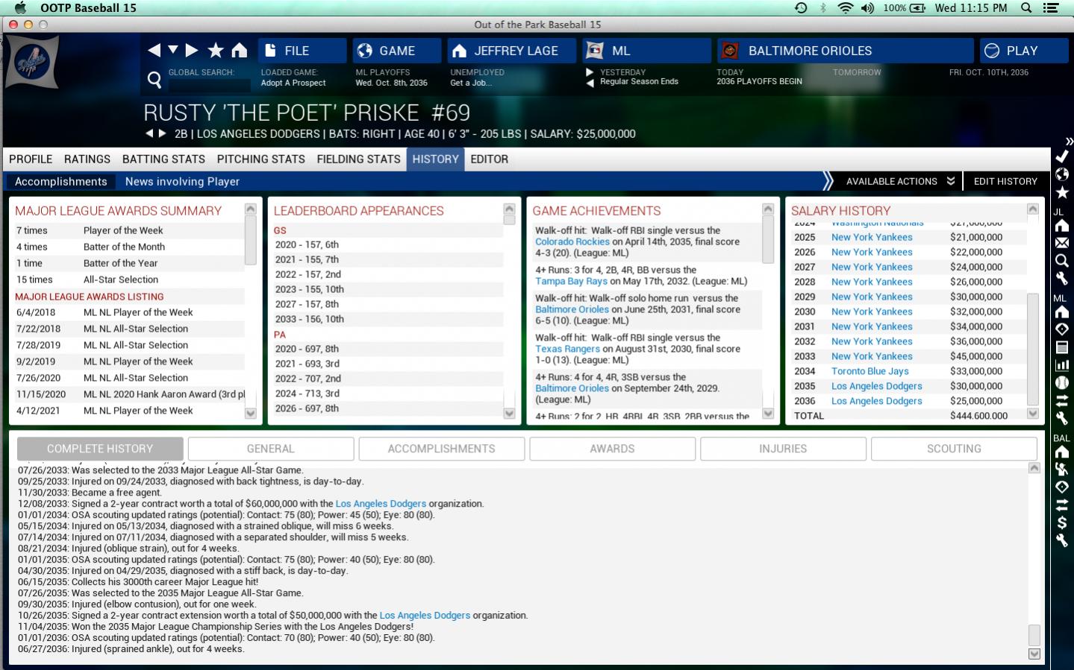Show the GENERAL history filter
Viewport: 1074px width, 670px height.
[271, 449]
